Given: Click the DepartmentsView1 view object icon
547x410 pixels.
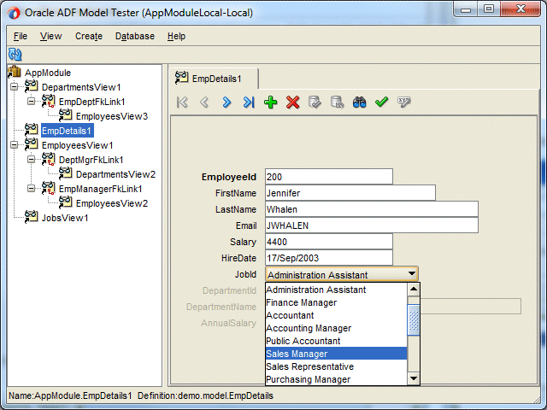Looking at the screenshot, I should pyautogui.click(x=31, y=86).
